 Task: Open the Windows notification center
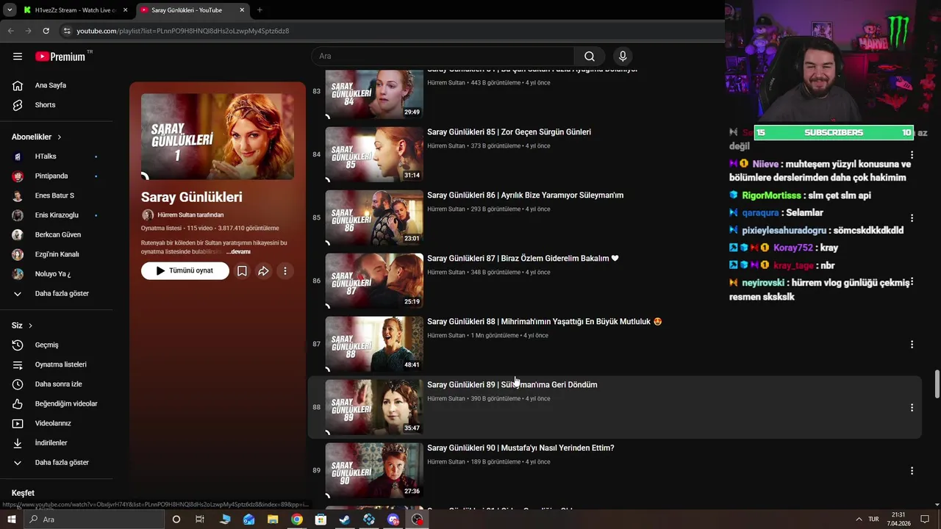coord(925,519)
